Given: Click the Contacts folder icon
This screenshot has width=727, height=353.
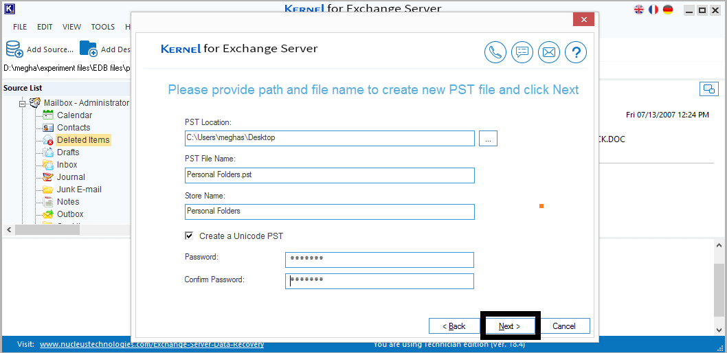Looking at the screenshot, I should (x=48, y=127).
